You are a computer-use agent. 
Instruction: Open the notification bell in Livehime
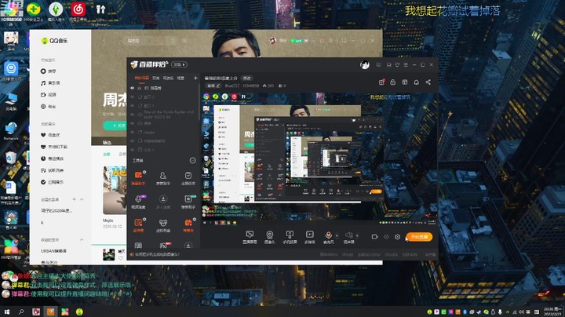[416, 82]
